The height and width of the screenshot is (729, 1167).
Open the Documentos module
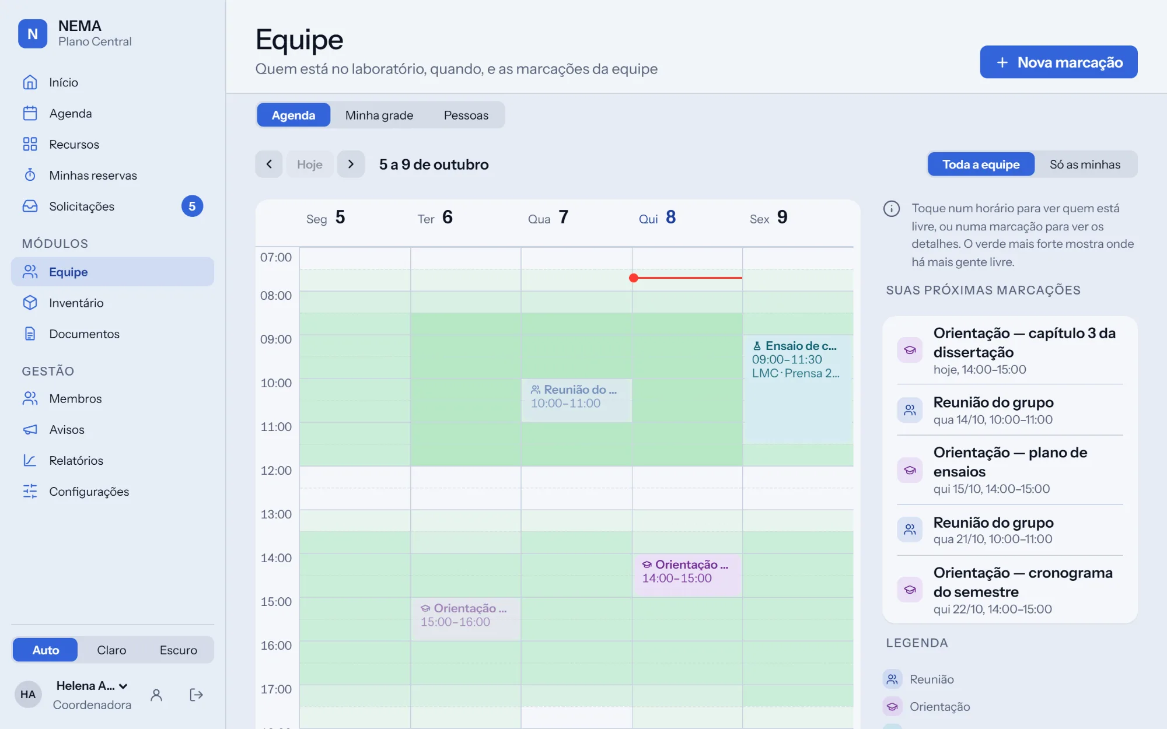[113, 334]
